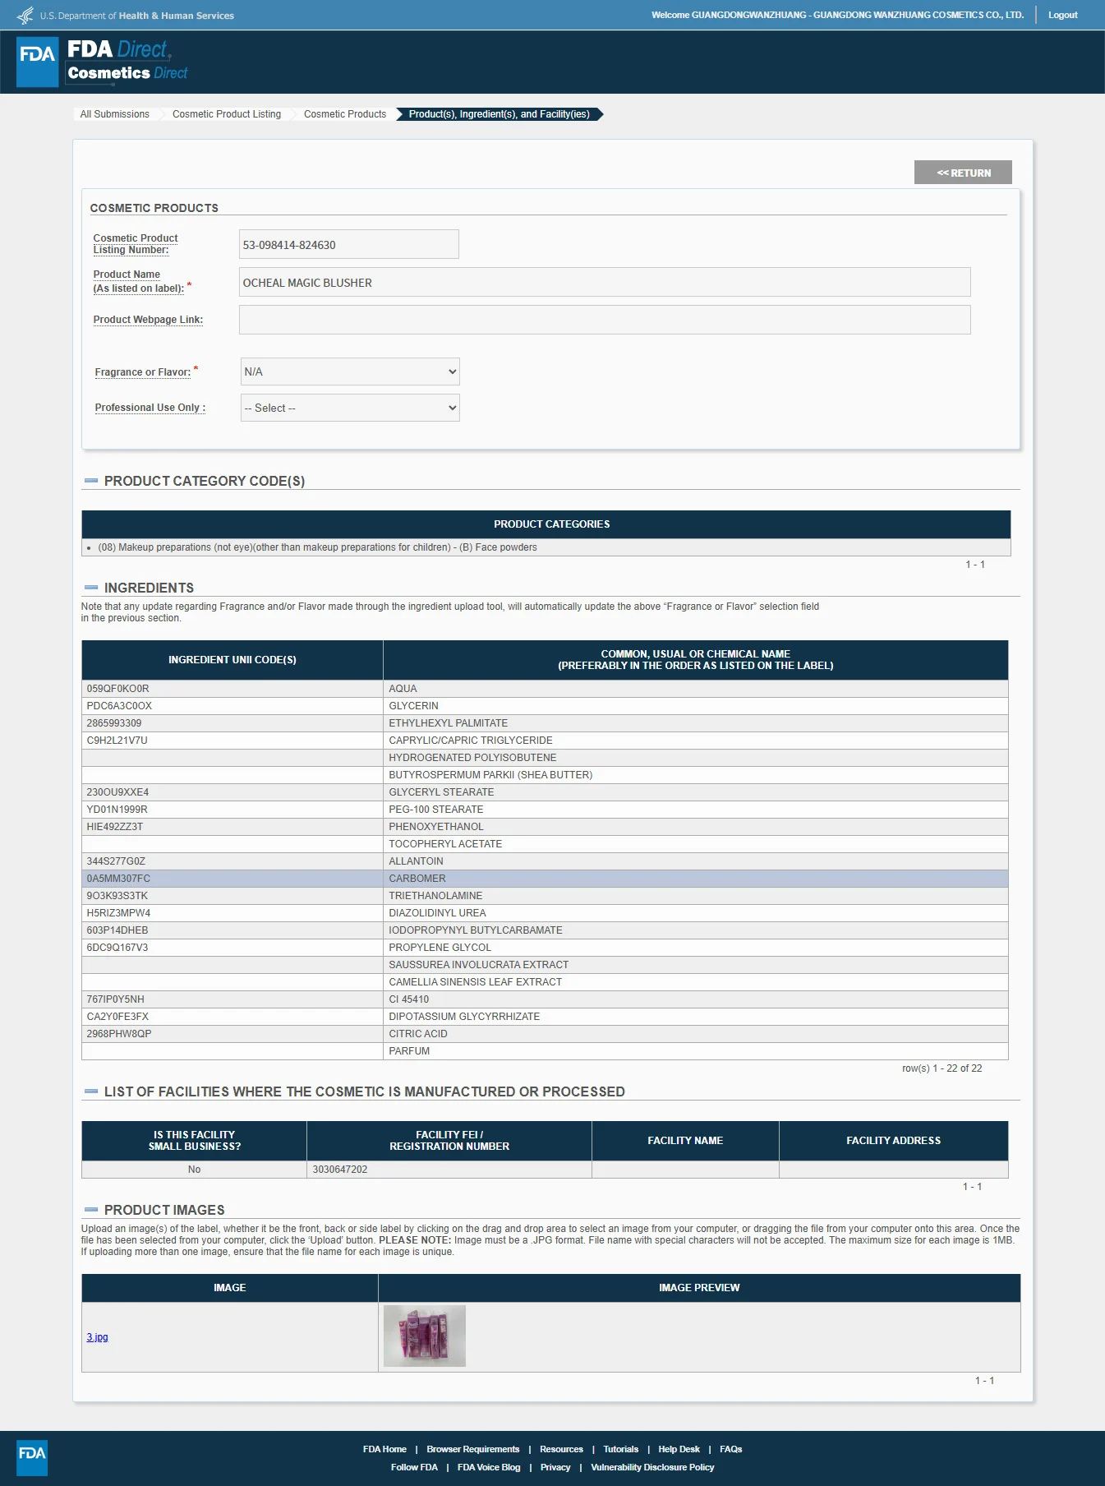The width and height of the screenshot is (1105, 1486).
Task: Go to Cosmetic Products breadcrumb
Action: click(345, 114)
